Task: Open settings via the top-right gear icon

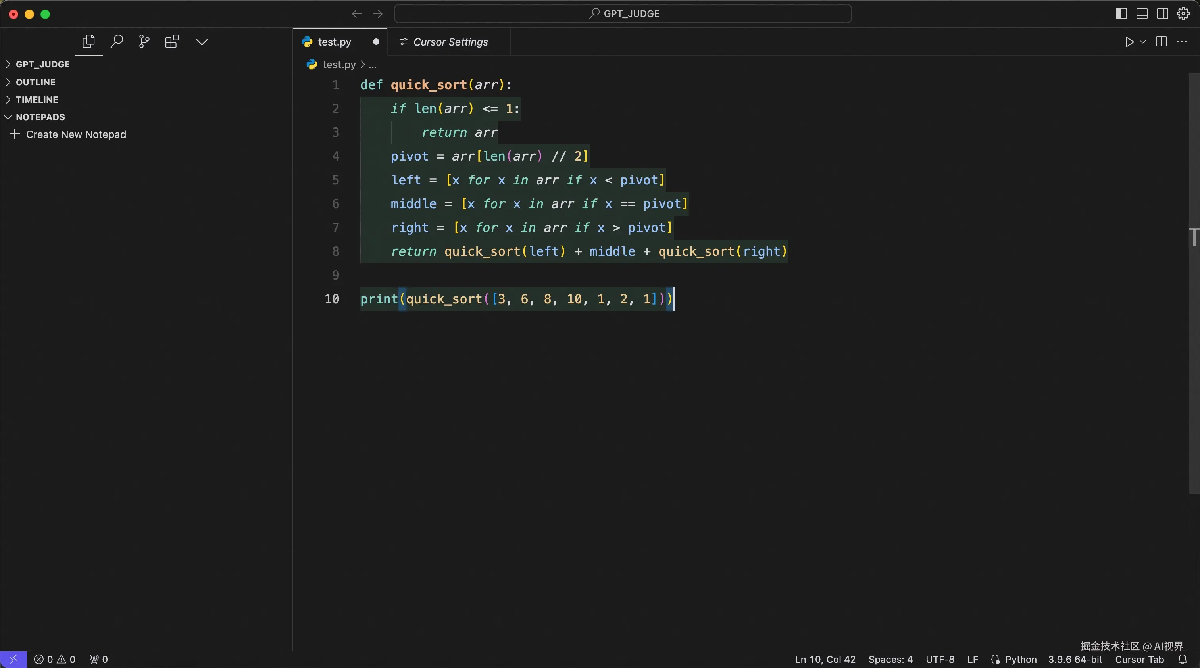Action: tap(1183, 13)
